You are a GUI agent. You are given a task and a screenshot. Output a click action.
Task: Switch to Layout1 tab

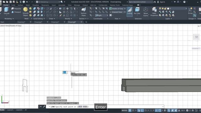click(x=10, y=110)
